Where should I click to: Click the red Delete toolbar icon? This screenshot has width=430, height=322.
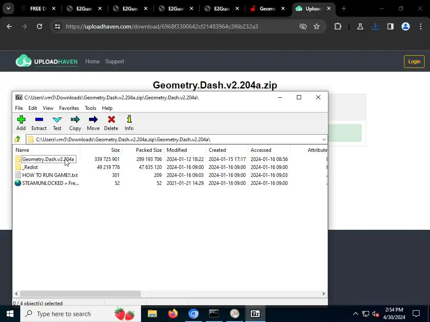click(111, 119)
